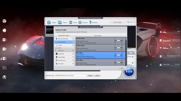Adjust 4K MP4 Video quality slider
Image resolution: width=181 pixels, height=101 pixels.
[x=118, y=40]
